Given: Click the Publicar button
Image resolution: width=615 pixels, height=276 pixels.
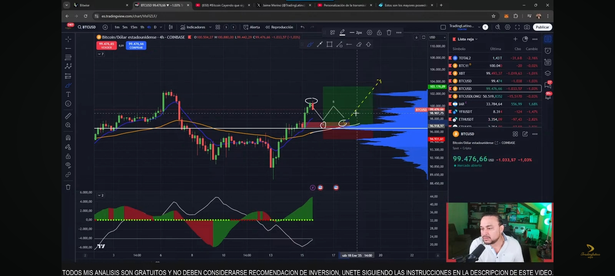Looking at the screenshot, I should pyautogui.click(x=542, y=27).
